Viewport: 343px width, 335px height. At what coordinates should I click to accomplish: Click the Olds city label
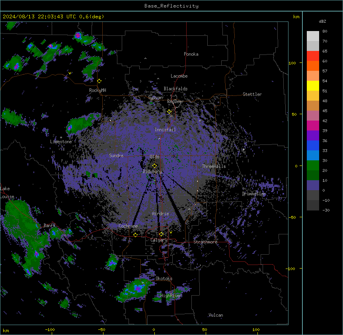pyautogui.click(x=154, y=157)
